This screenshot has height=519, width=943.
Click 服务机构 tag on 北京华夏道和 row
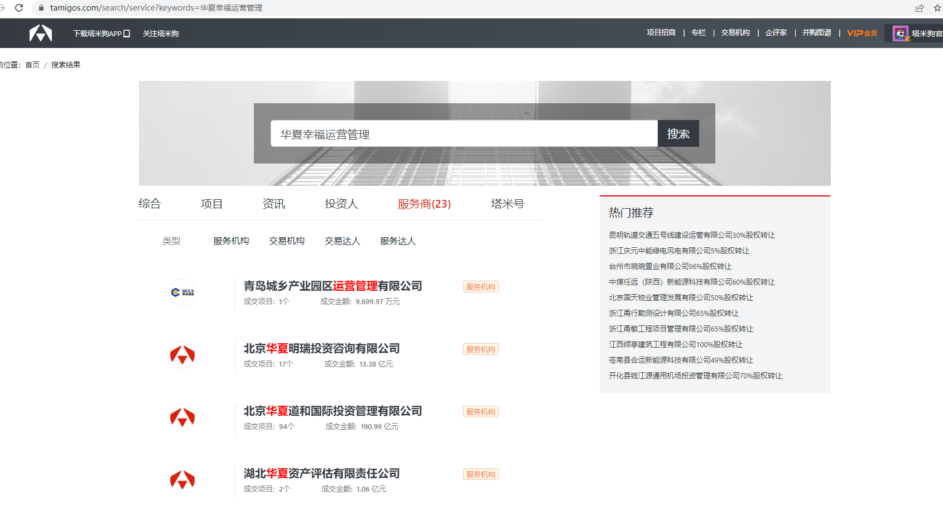coord(481,412)
